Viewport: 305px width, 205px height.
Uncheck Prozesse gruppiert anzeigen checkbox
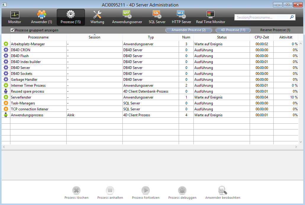point(12,30)
